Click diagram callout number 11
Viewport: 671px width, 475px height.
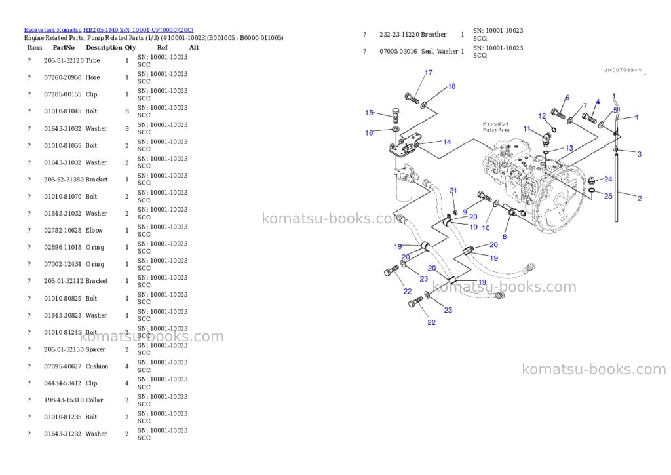point(527,128)
